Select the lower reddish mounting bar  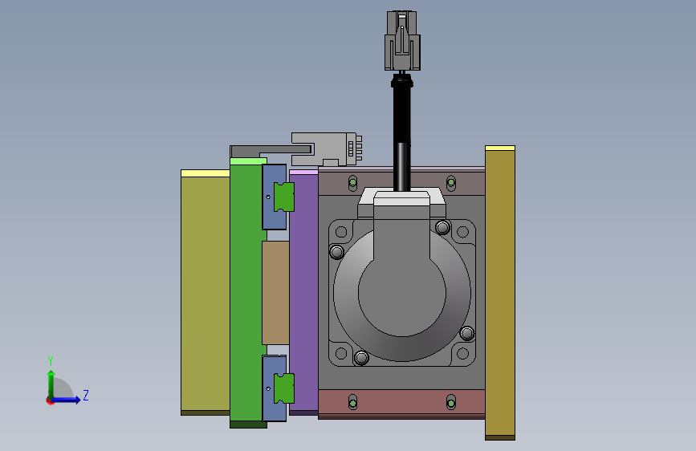click(x=401, y=404)
